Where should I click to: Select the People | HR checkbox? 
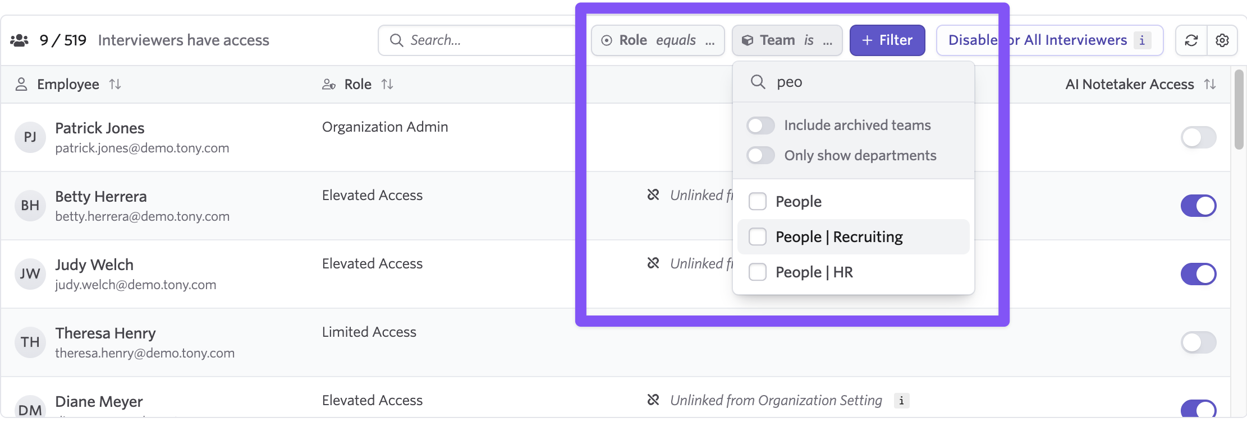pyautogui.click(x=758, y=272)
